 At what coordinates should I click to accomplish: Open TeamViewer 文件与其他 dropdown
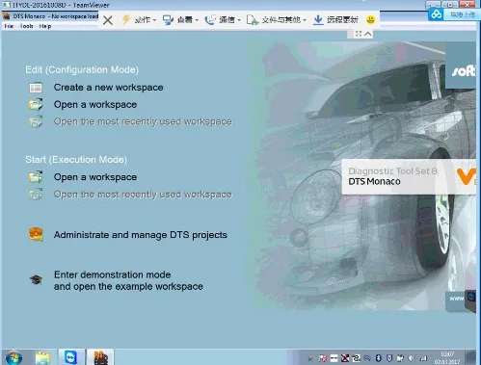click(x=277, y=20)
